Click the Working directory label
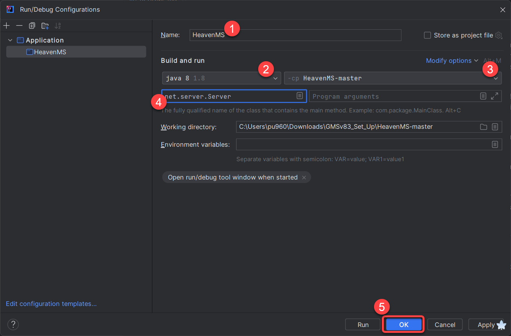This screenshot has height=336, width=511. 189,127
